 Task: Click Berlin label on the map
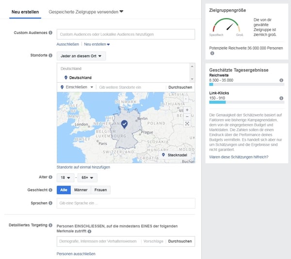pyautogui.click(x=143, y=119)
